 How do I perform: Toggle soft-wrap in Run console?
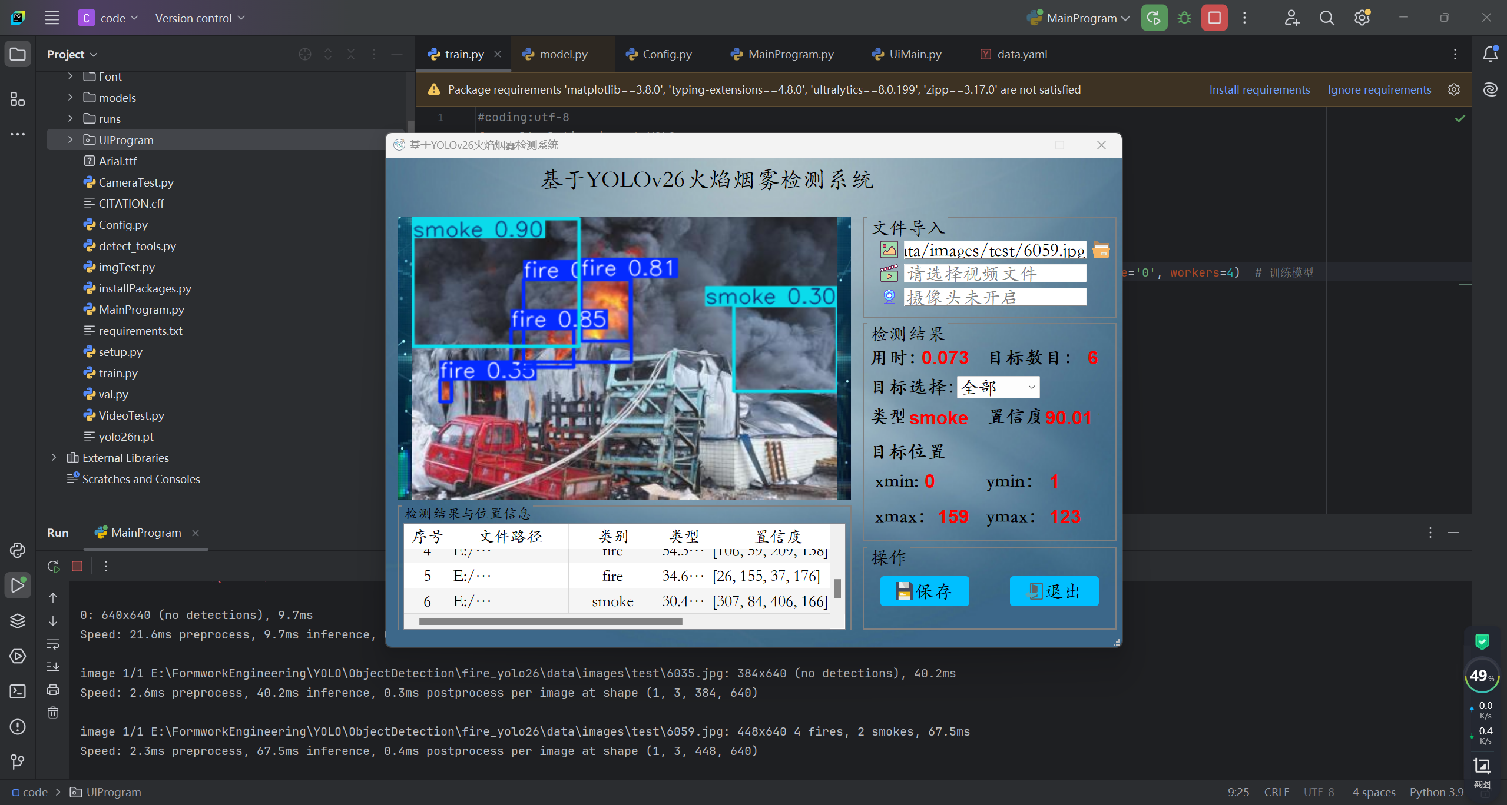pyautogui.click(x=53, y=644)
